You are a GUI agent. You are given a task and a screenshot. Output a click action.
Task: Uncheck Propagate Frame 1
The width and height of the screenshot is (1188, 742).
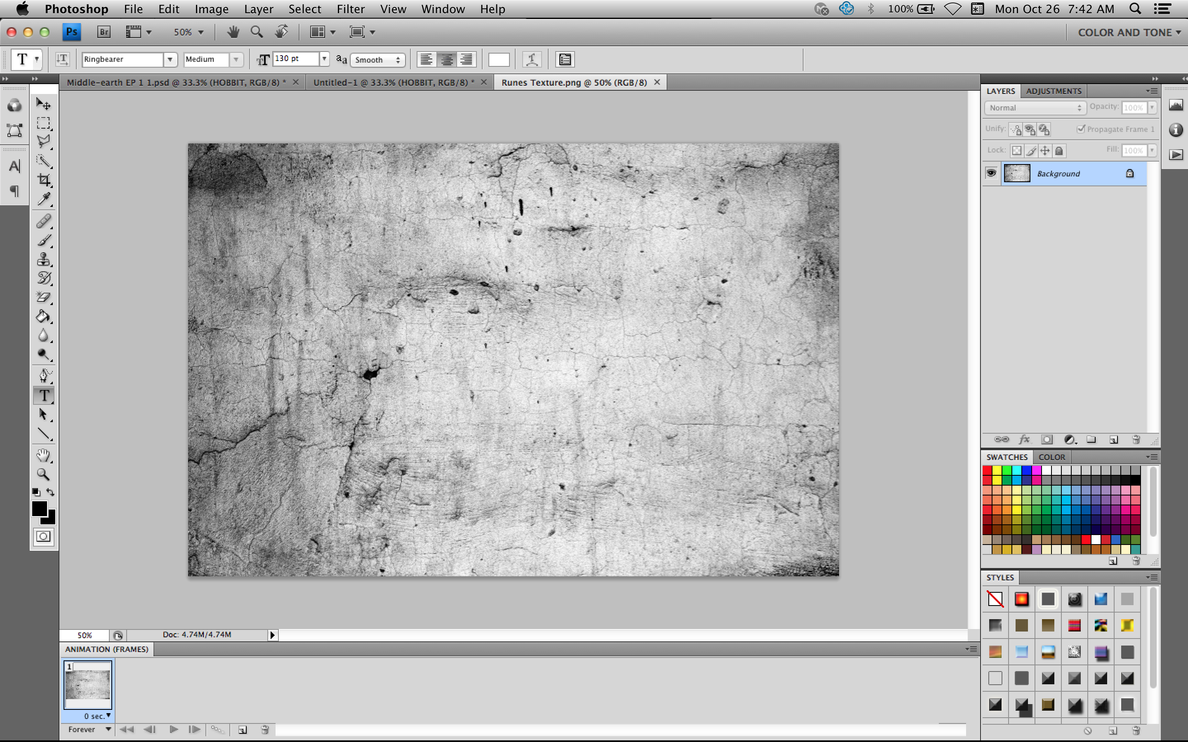[1082, 129]
